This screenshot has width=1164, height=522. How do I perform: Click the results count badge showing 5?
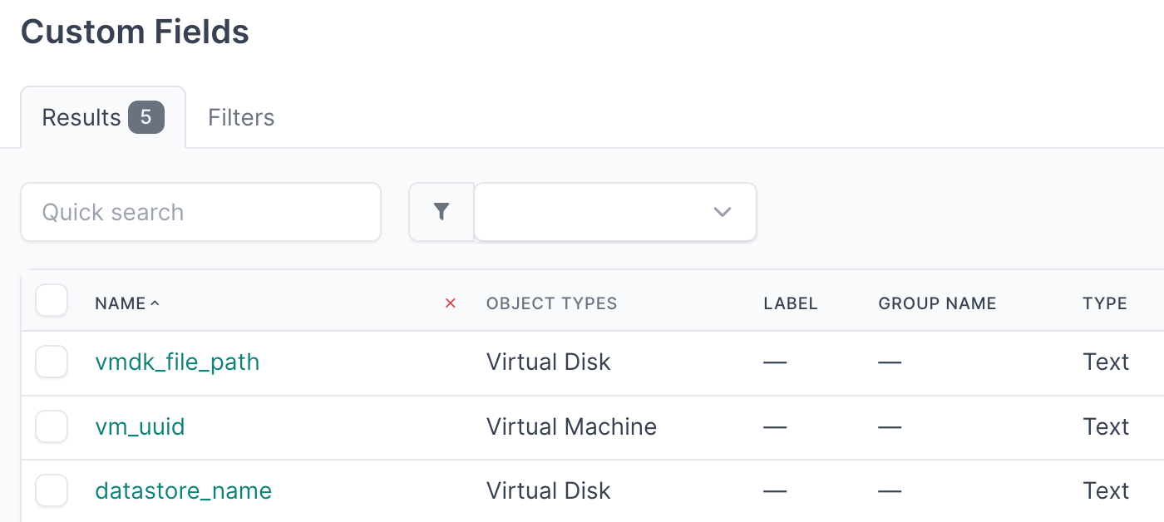point(145,117)
